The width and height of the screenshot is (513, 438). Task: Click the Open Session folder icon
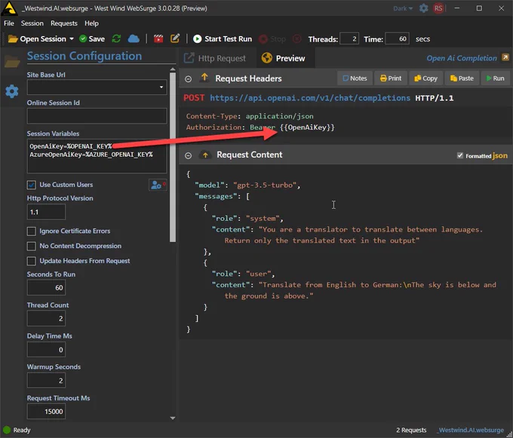13,39
